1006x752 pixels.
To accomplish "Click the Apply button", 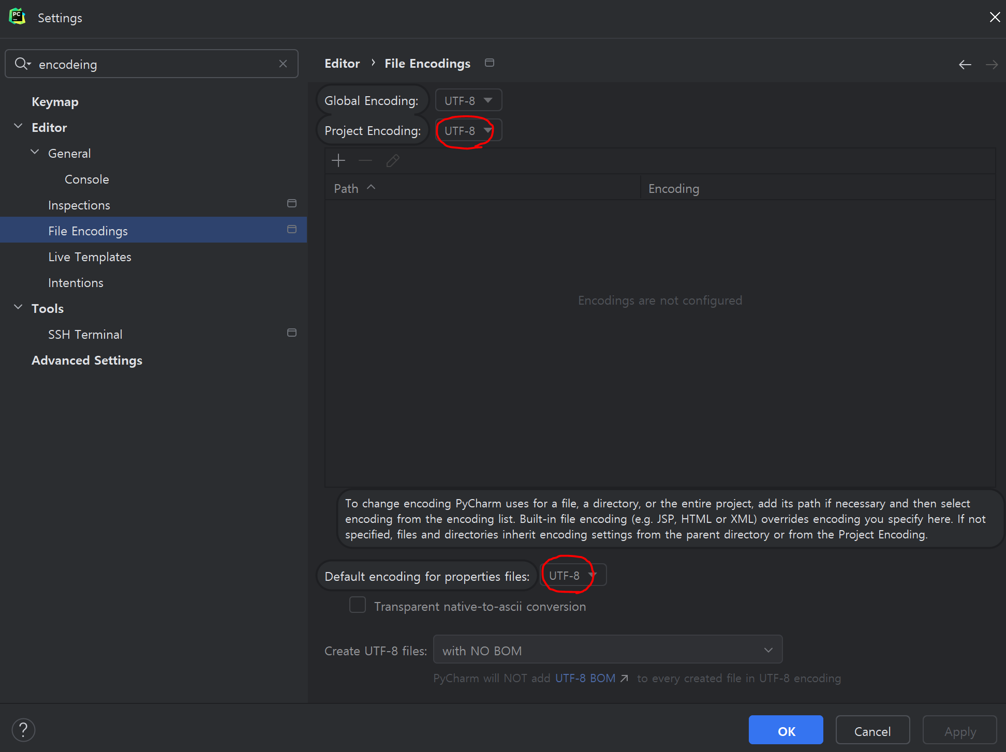I will point(960,730).
